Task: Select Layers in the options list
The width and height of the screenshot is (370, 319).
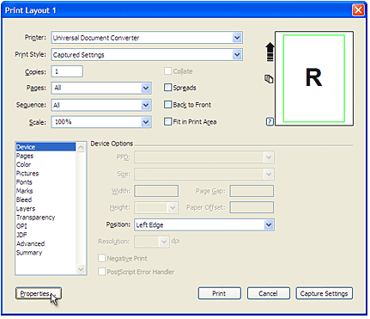Action: pyautogui.click(x=45, y=209)
